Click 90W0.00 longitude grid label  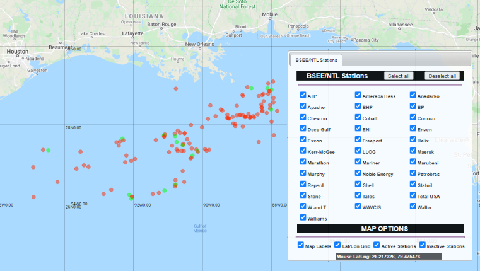(x=211, y=205)
